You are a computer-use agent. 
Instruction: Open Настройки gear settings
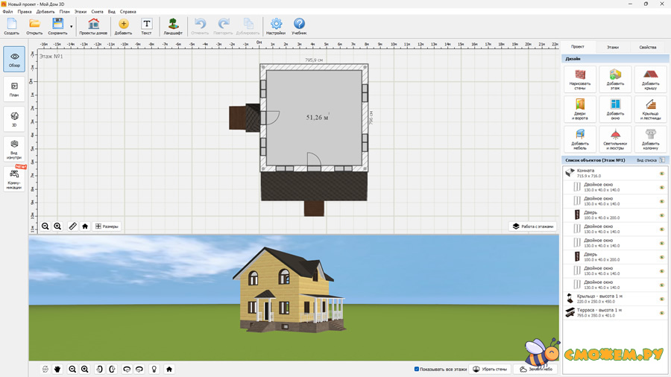click(276, 27)
